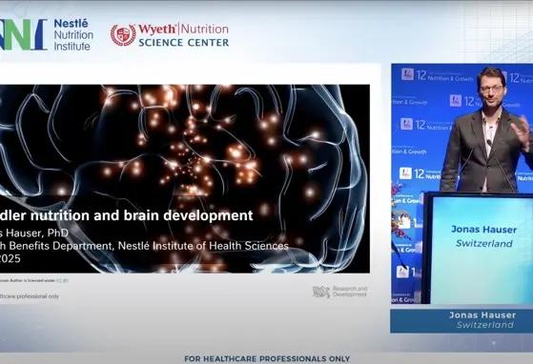Click the 'For Healthcare Professionals Only' footer banner

[x=267, y=358]
